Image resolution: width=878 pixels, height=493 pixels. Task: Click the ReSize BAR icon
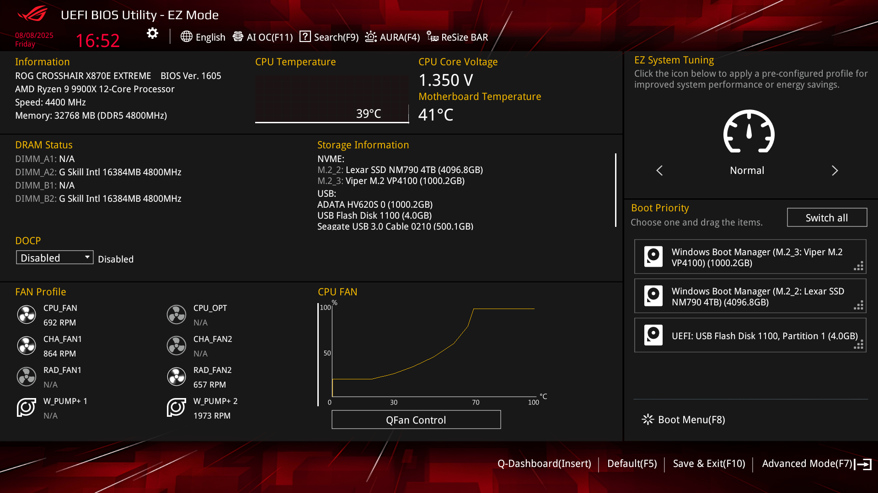pyautogui.click(x=433, y=37)
